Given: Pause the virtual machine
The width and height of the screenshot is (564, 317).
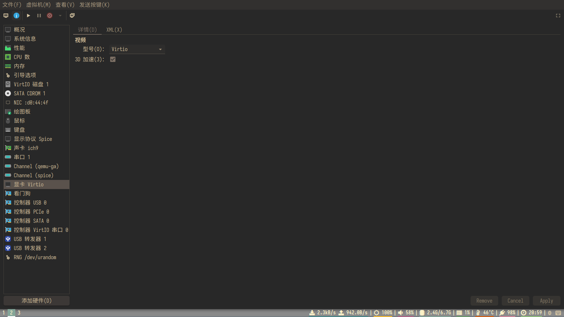Looking at the screenshot, I should [39, 16].
